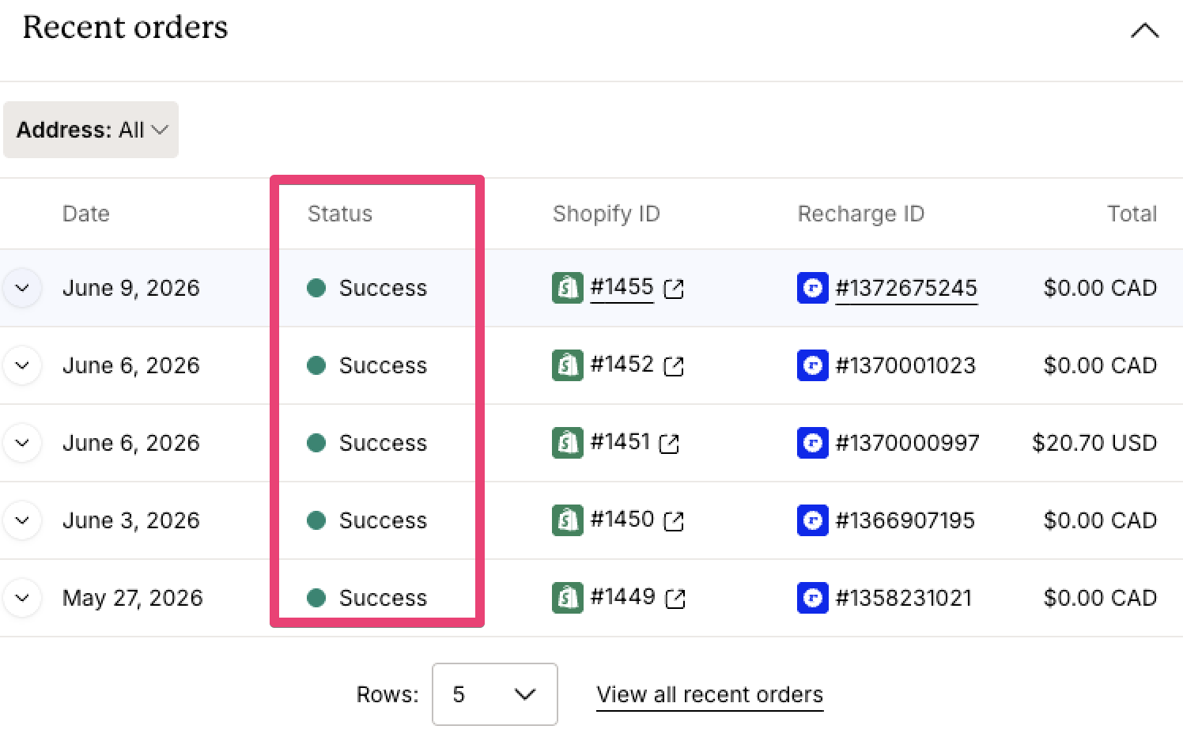This screenshot has width=1183, height=756.
Task: Click the Date column header
Action: point(86,214)
